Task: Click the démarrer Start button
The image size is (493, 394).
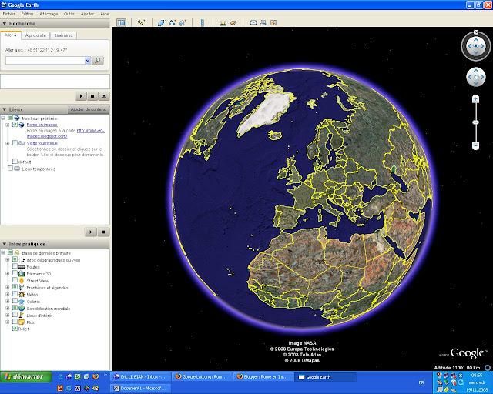Action: (26, 376)
